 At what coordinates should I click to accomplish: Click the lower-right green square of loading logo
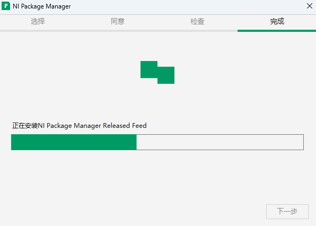click(166, 75)
